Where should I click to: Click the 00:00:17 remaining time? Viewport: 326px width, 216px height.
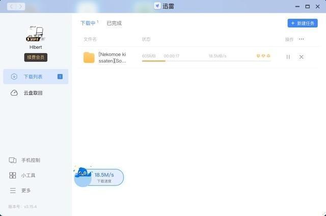172,56
